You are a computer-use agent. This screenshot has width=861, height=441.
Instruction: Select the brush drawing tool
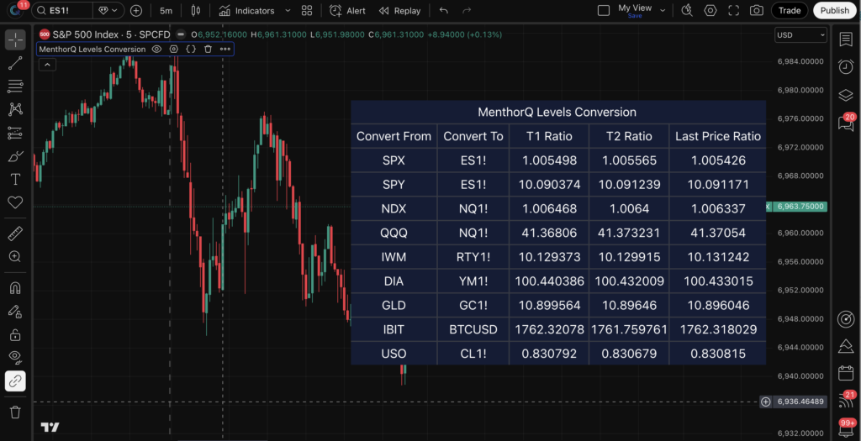(x=15, y=156)
